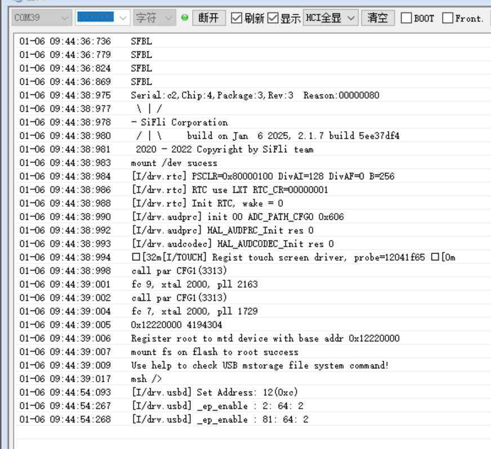This screenshot has width=491, height=449.
Task: Toggle the 刷新 refresh checkbox
Action: pos(237,18)
